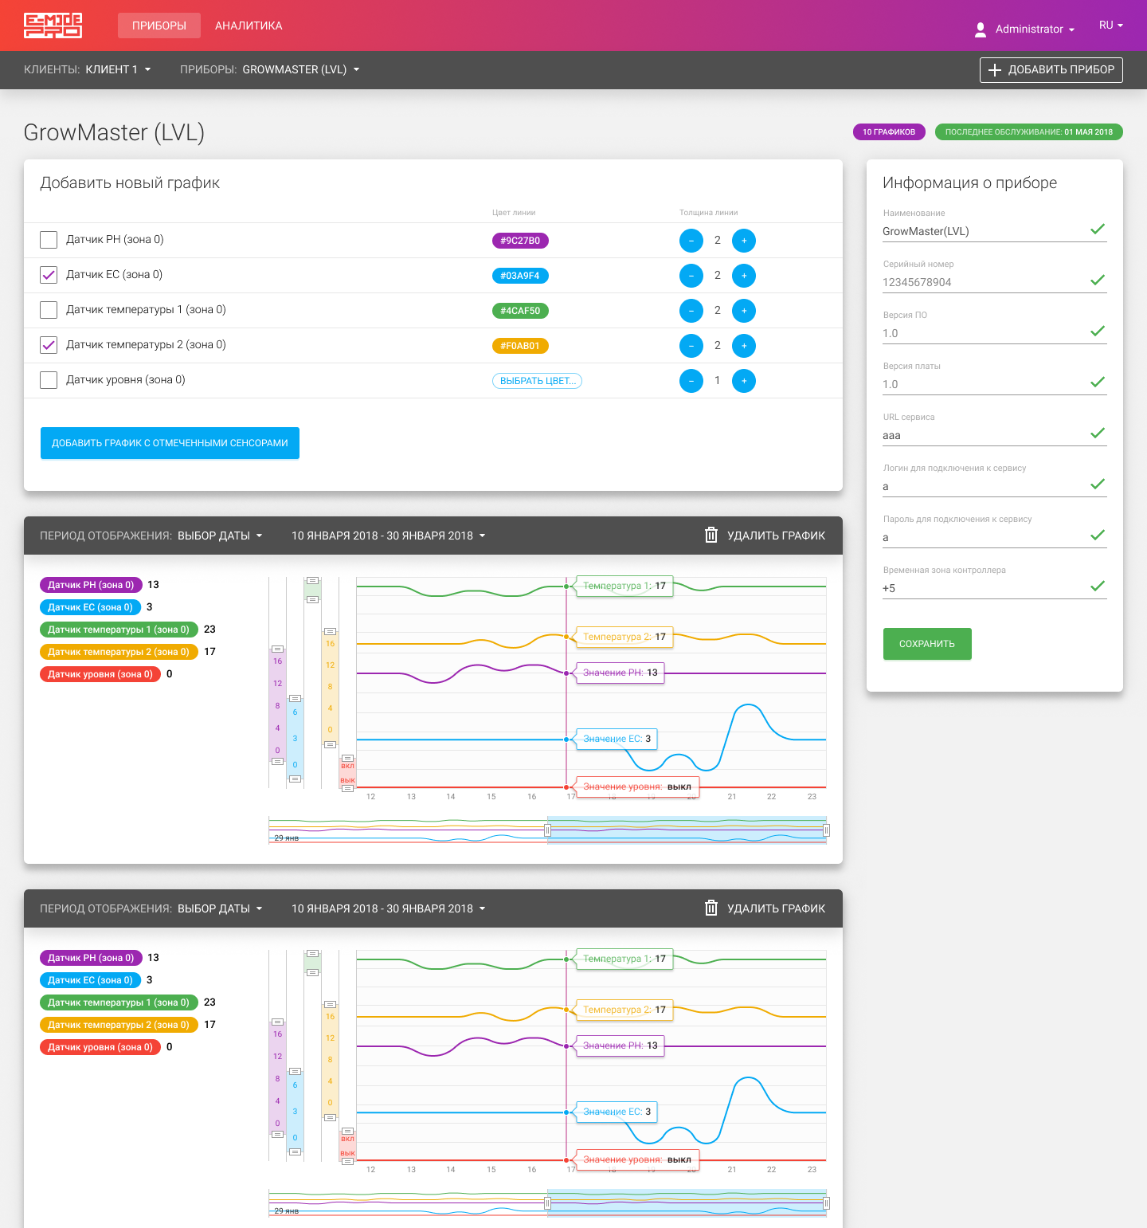
Task: Open the #F0AB01 orange color swatch
Action: click(520, 346)
